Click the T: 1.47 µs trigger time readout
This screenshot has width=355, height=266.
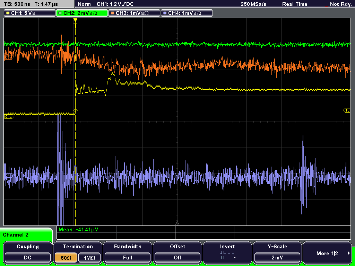coord(46,4)
